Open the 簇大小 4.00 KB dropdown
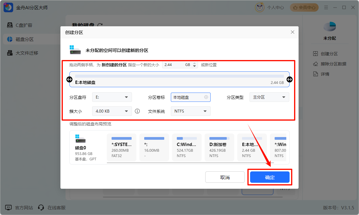Viewport: 359px width, 215px height. [112, 111]
